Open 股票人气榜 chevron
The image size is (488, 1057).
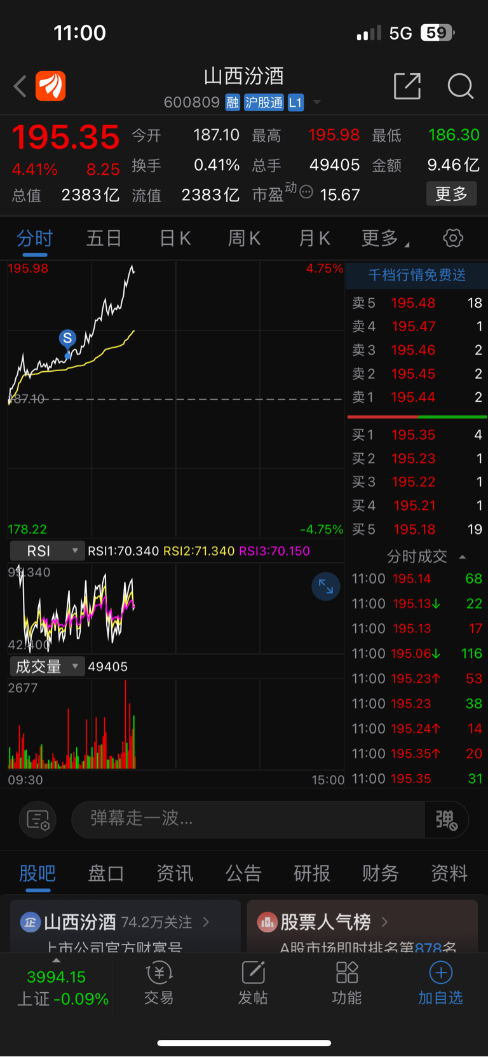pyautogui.click(x=384, y=922)
